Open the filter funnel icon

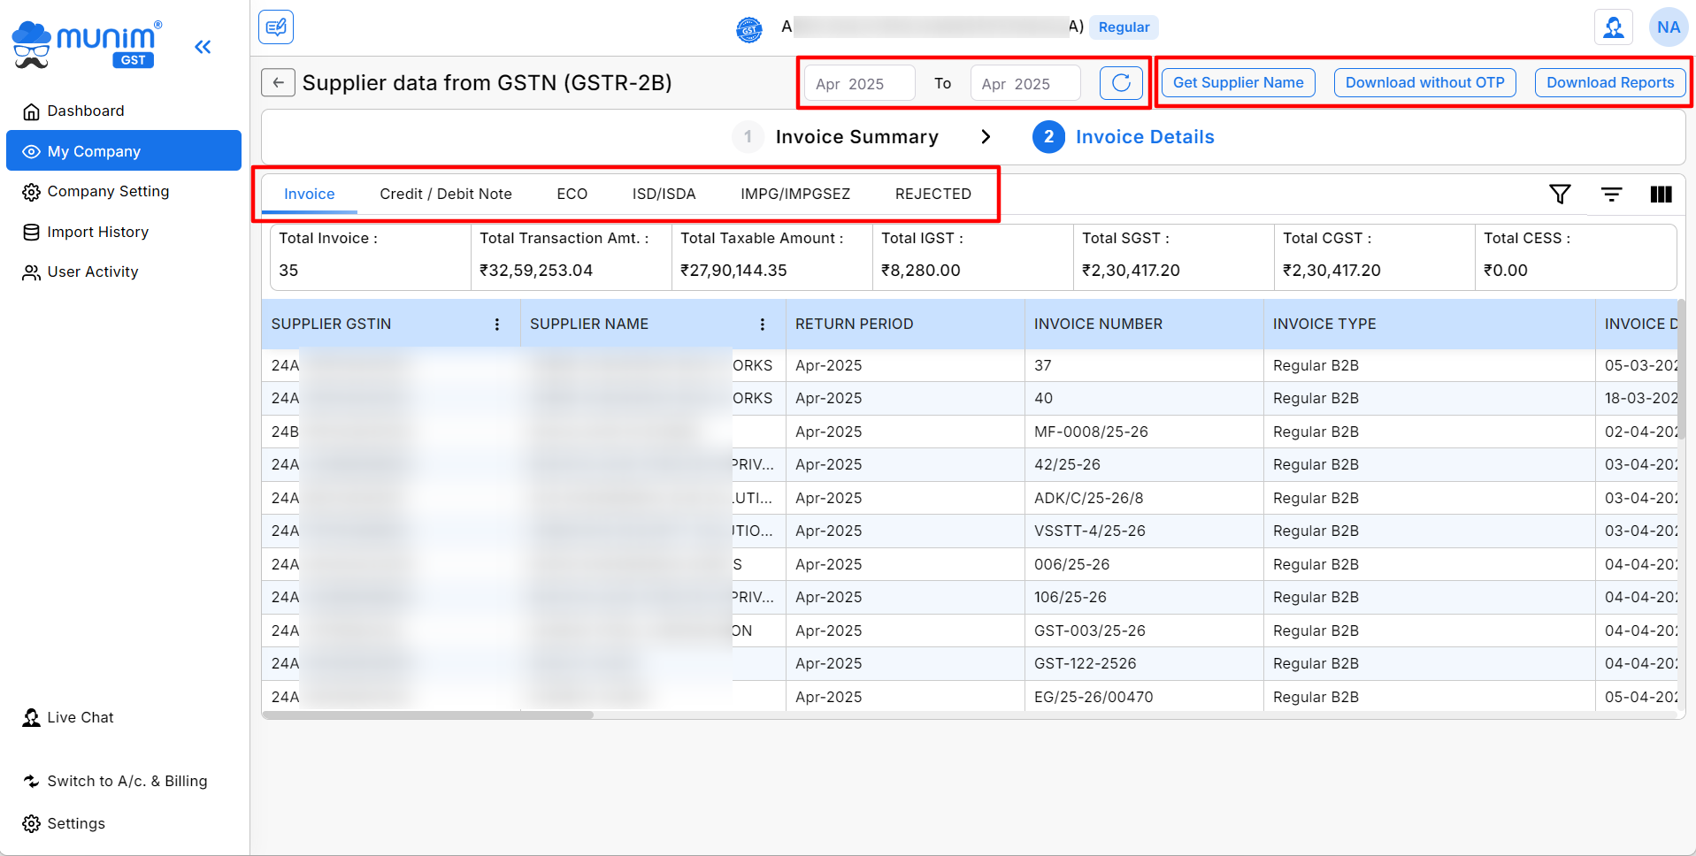[x=1560, y=195]
